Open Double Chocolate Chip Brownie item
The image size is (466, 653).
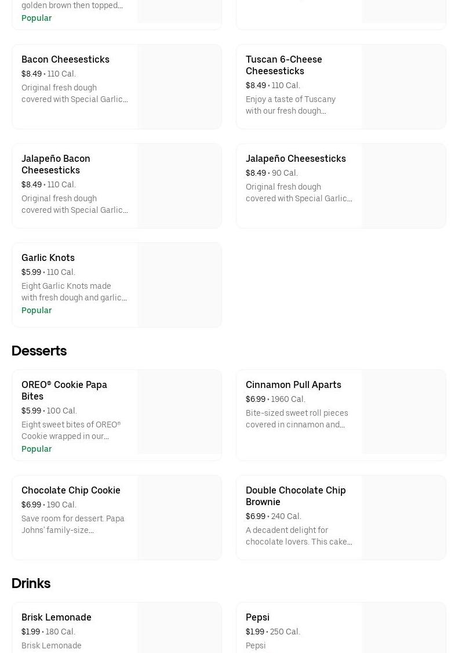(296, 496)
